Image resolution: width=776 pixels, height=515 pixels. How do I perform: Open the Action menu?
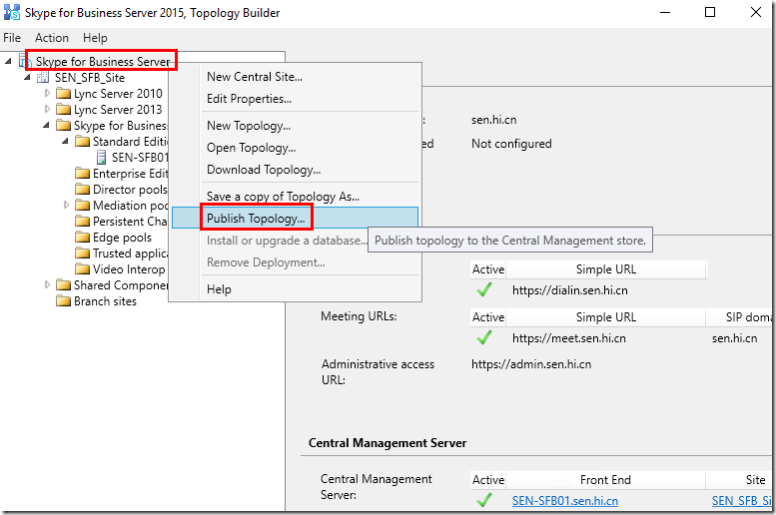click(x=52, y=38)
